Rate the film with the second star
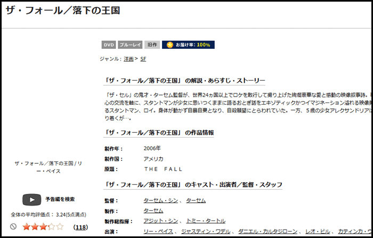Viewport: 373px width, 238px height. click(x=35, y=227)
